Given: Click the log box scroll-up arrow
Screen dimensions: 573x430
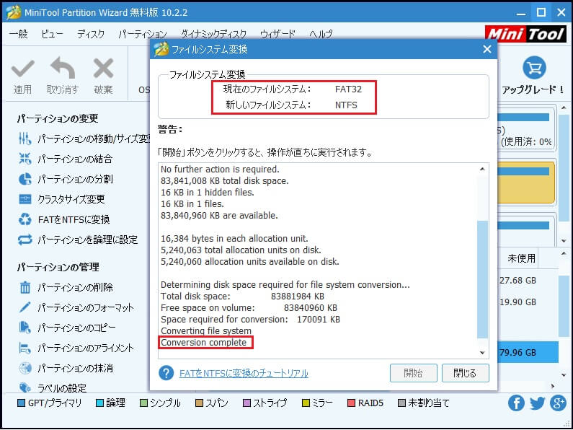Looking at the screenshot, I should 482,169.
